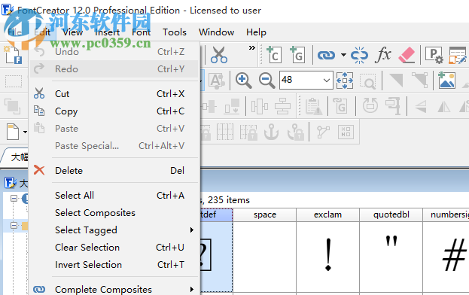Image resolution: width=469 pixels, height=295 pixels.
Task: Choose Paste Special... menu entry
Action: point(114,146)
